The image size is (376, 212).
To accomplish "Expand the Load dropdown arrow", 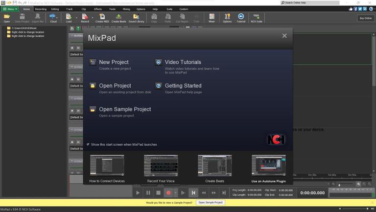I will click(x=76, y=17).
